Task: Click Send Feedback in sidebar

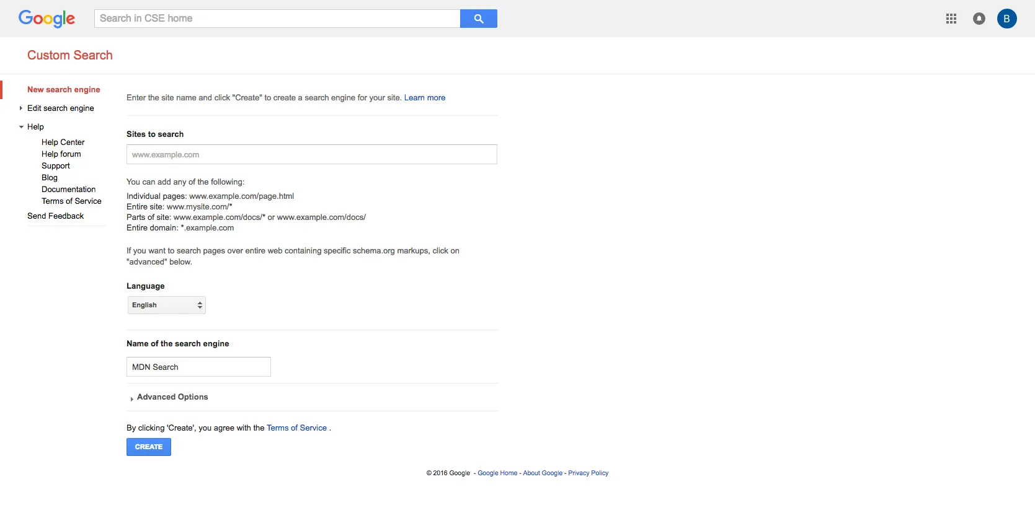Action: pyautogui.click(x=55, y=216)
